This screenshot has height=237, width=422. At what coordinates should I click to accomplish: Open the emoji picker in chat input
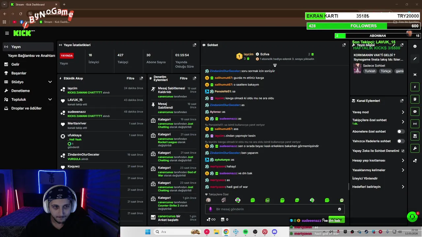[x=340, y=209]
